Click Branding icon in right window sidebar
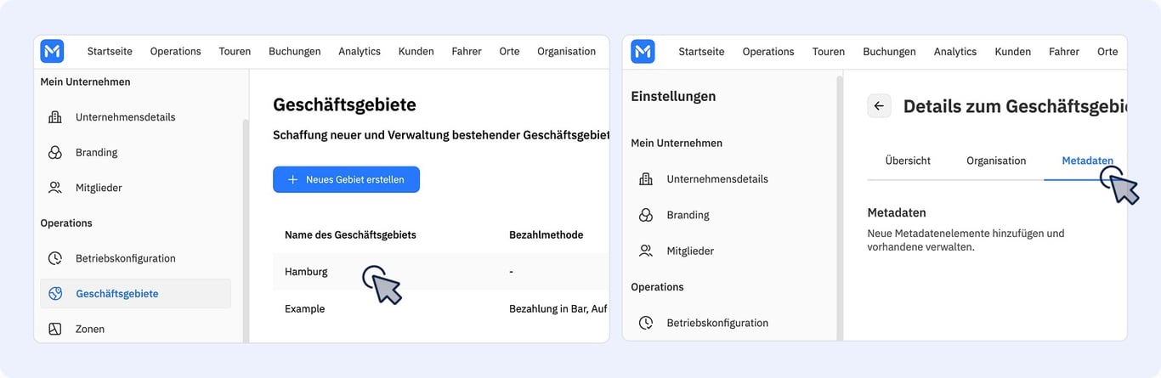The width and height of the screenshot is (1161, 378). click(646, 215)
